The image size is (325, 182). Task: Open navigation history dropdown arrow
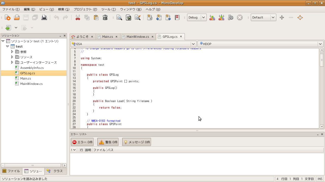[x=16, y=28]
